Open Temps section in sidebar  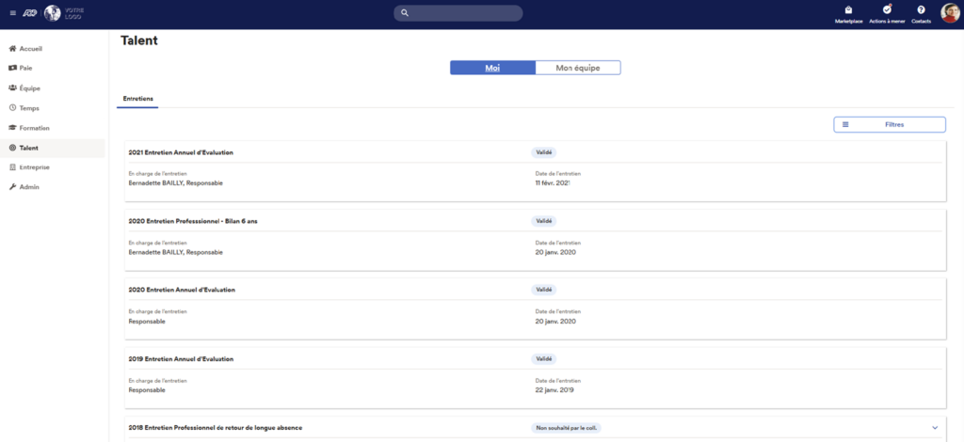click(x=29, y=108)
